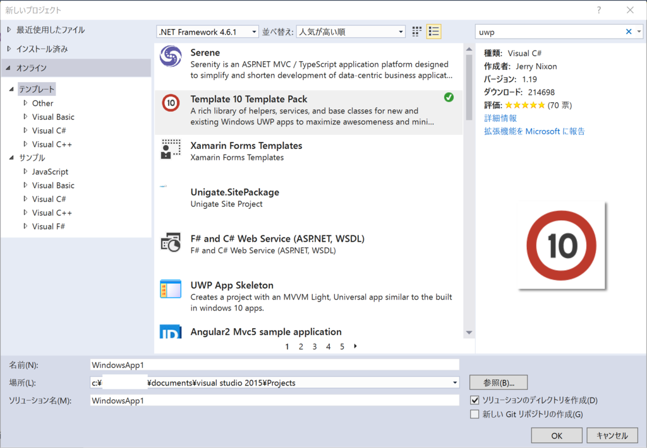
Task: Collapse the テンプレート tree node
Action: [11, 89]
